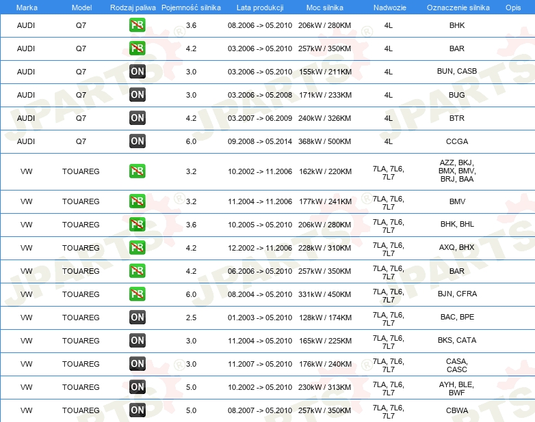
Task: Select engine codes AYH, BLE, BWF
Action: [457, 389]
